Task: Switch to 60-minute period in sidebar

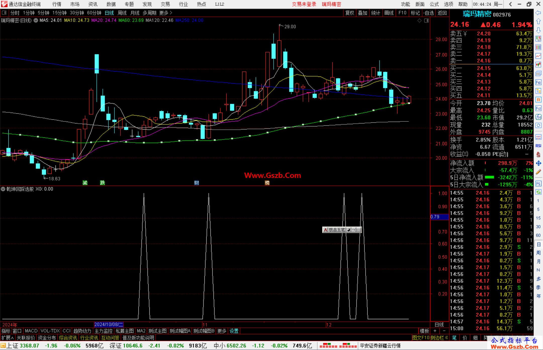Action: [538, 235]
